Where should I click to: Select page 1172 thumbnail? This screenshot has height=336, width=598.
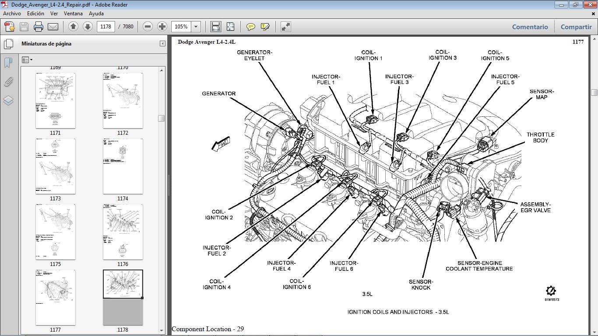pyautogui.click(x=123, y=101)
